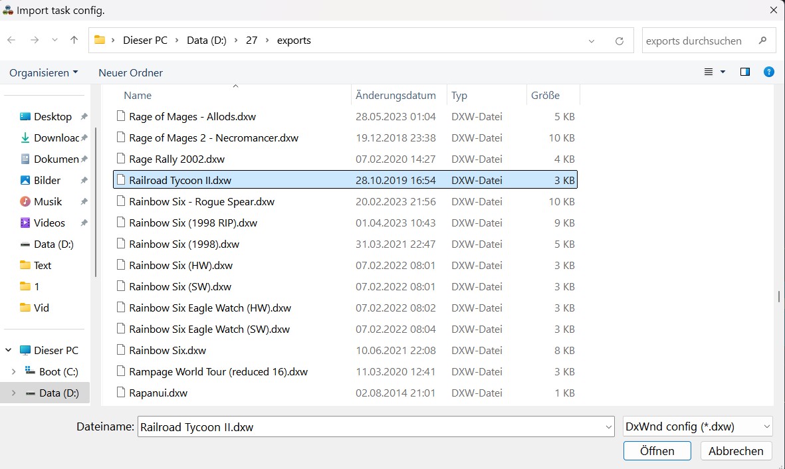Image resolution: width=785 pixels, height=469 pixels.
Task: Expand the address bar history dropdown
Action: (x=592, y=41)
